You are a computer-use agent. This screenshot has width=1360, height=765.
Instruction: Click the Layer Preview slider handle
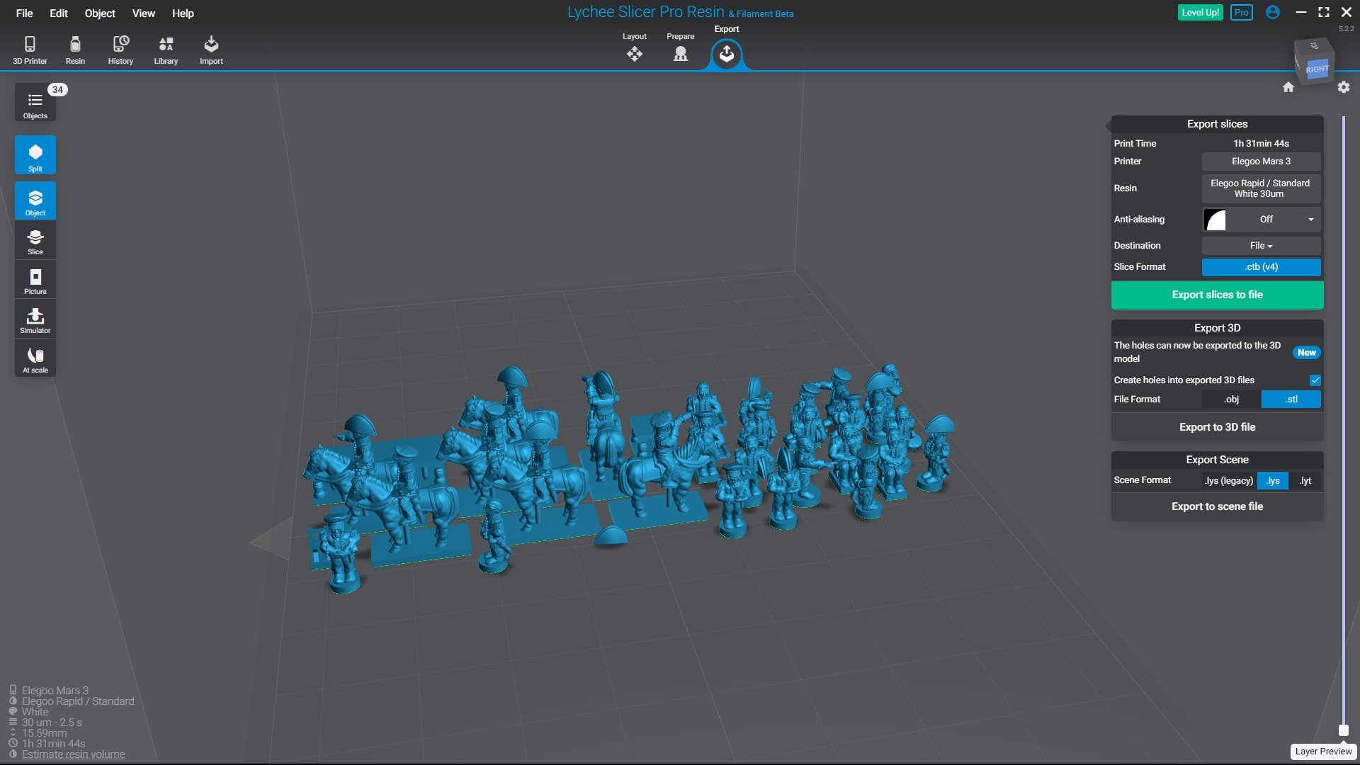click(1343, 730)
